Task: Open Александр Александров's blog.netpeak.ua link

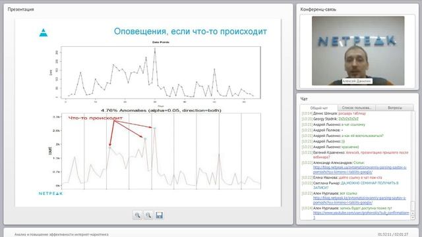Action: 359,170
